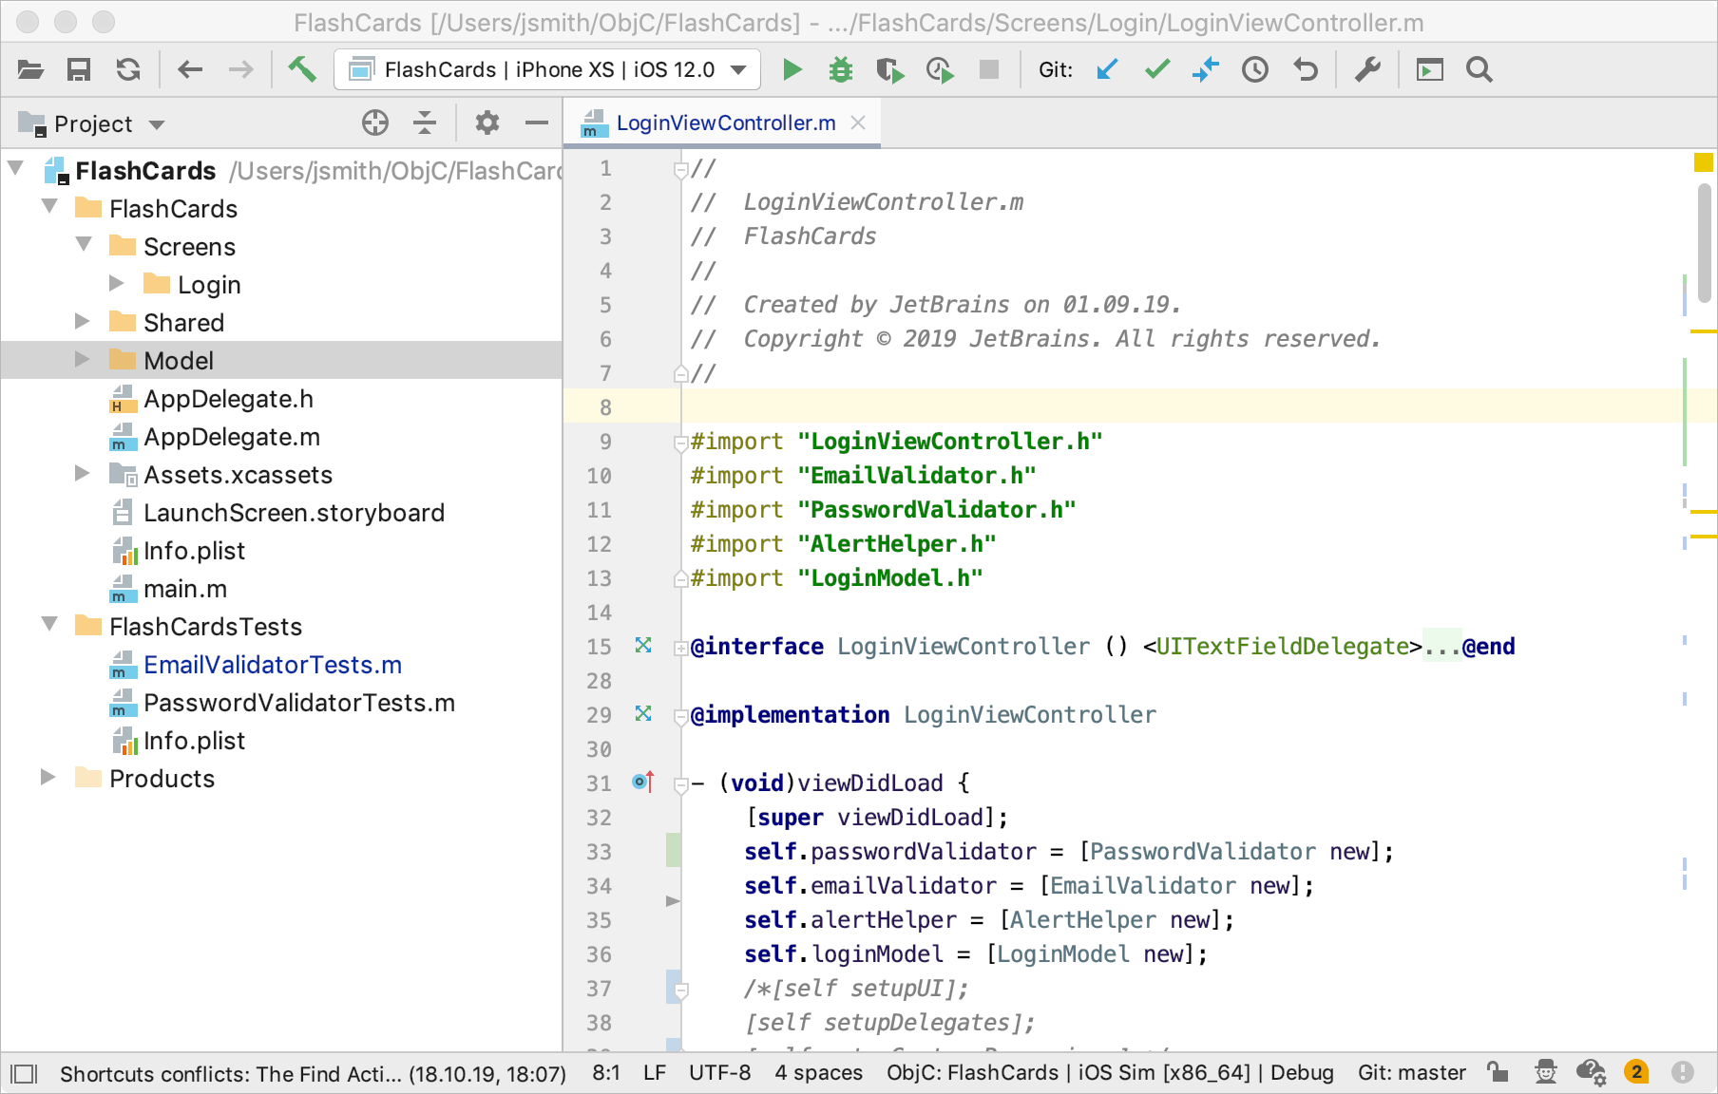Open settings via wrench icon
This screenshot has height=1094, width=1718.
click(x=1367, y=69)
